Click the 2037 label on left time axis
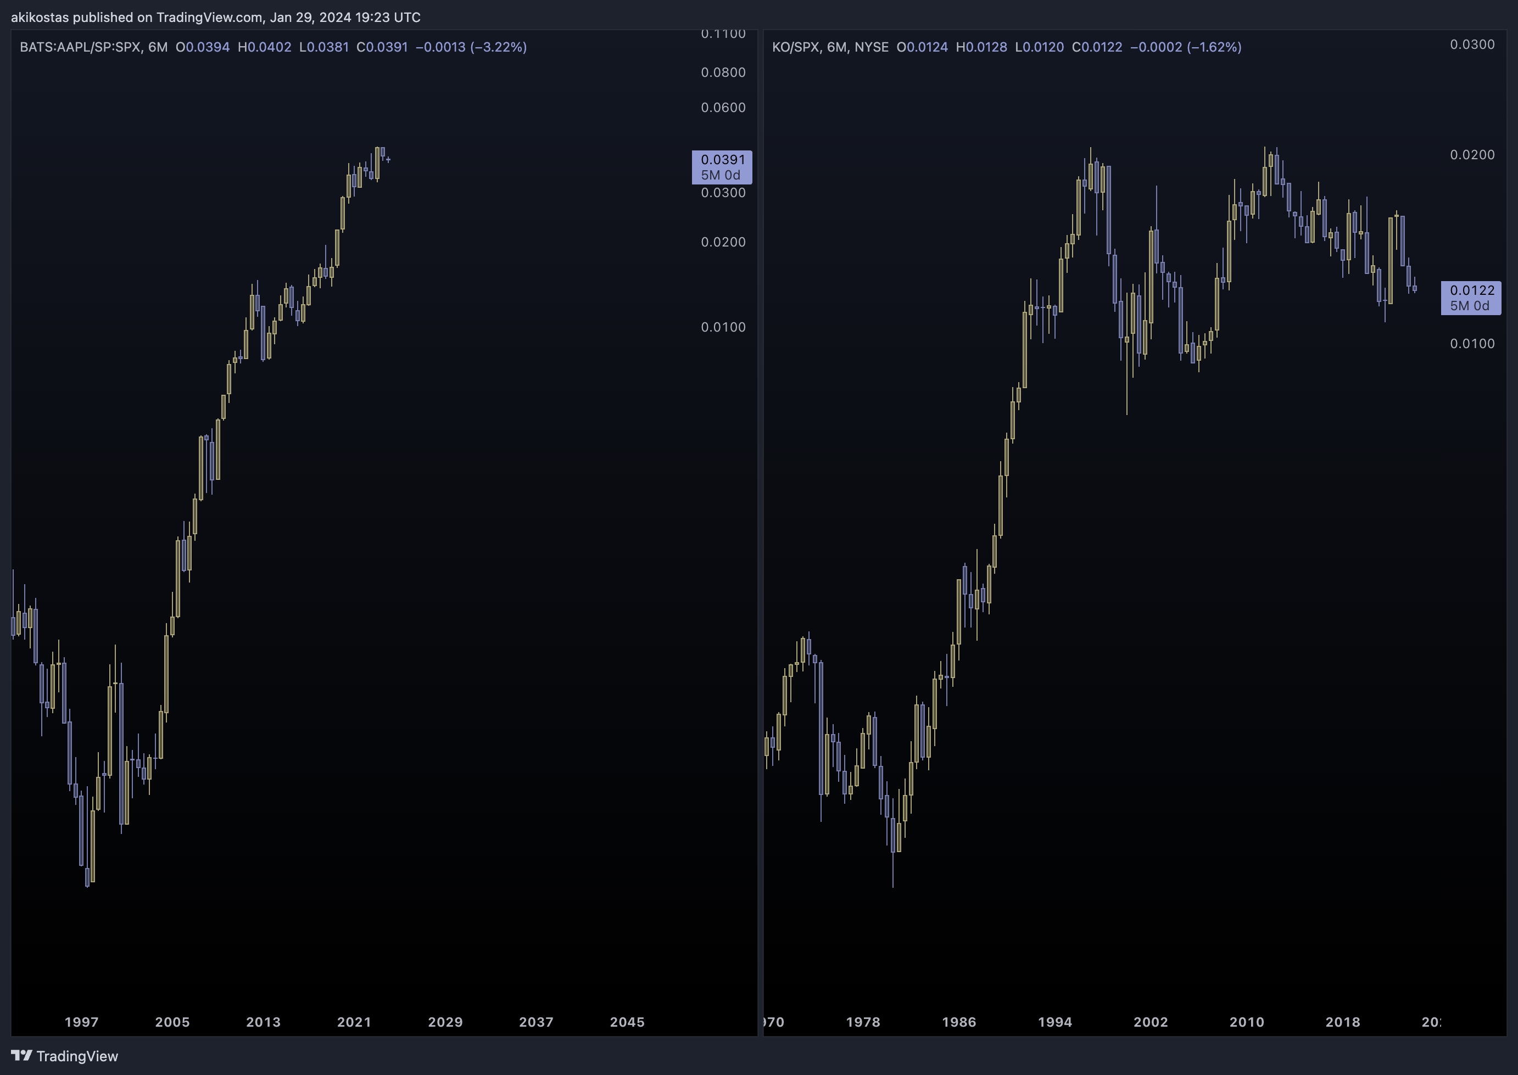Viewport: 1518px width, 1075px height. (536, 1021)
